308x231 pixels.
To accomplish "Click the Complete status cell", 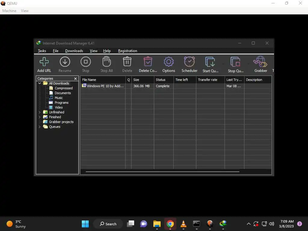I will (x=163, y=86).
